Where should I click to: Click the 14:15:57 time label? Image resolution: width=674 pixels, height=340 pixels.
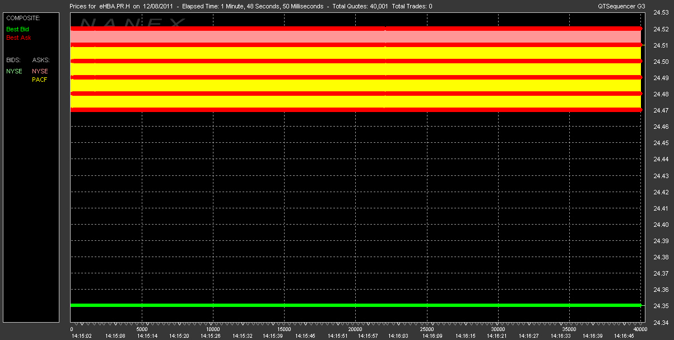[x=369, y=336]
